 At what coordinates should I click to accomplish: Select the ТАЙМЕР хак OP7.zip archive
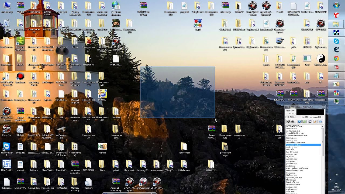(143, 9)
